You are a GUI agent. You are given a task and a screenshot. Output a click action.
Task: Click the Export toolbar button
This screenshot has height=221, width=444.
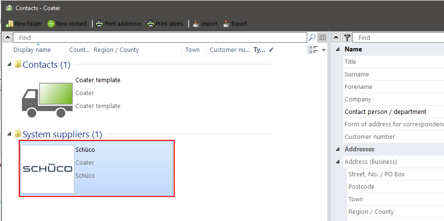235,24
